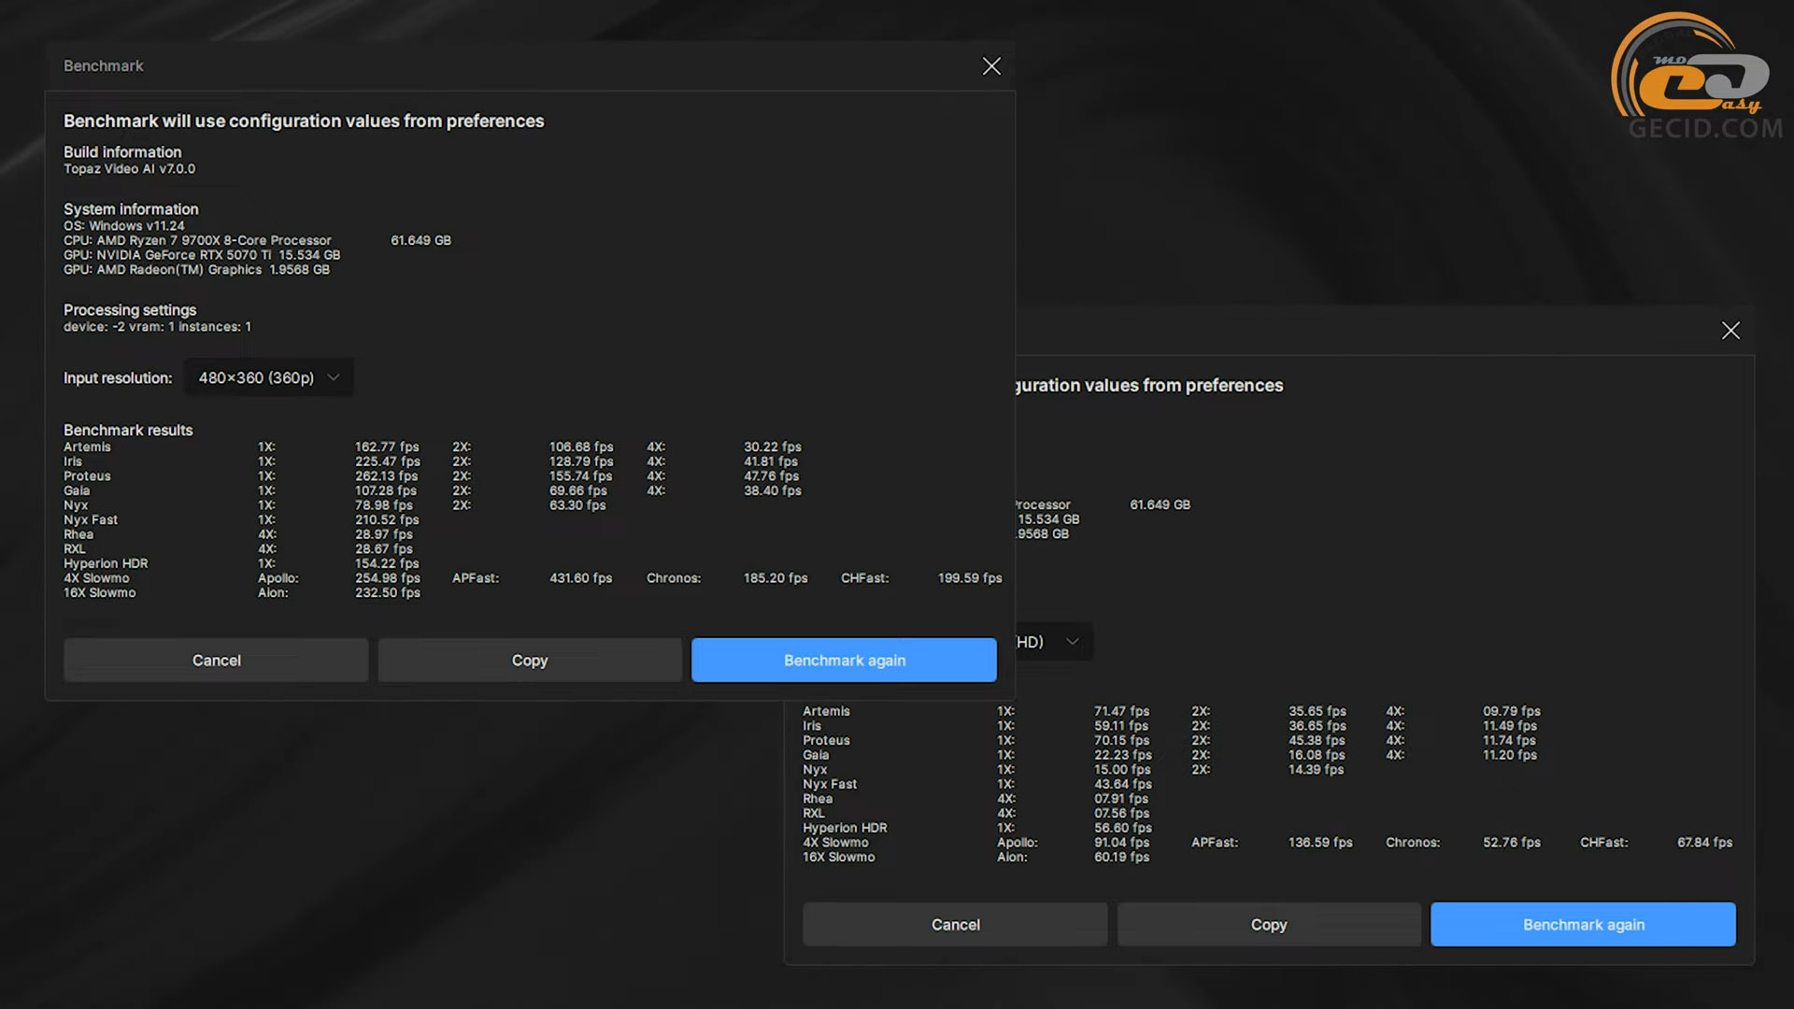Select the OS: Windows v11.24 line
Image resolution: width=1794 pixels, height=1009 pixels.
tap(123, 226)
